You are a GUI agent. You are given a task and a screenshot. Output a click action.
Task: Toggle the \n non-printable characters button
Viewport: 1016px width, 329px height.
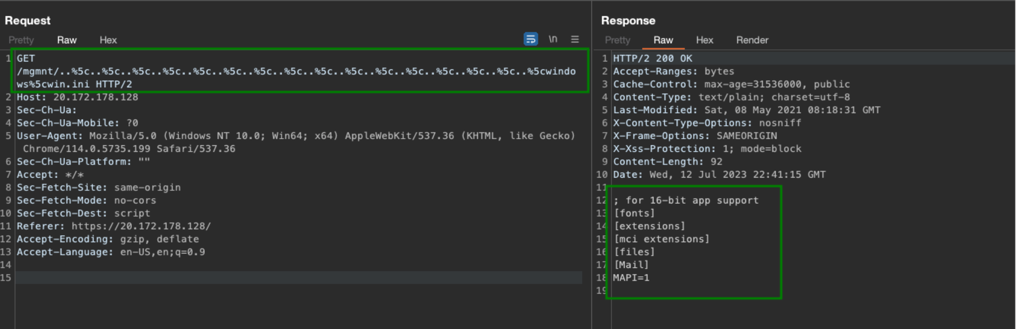pos(553,39)
